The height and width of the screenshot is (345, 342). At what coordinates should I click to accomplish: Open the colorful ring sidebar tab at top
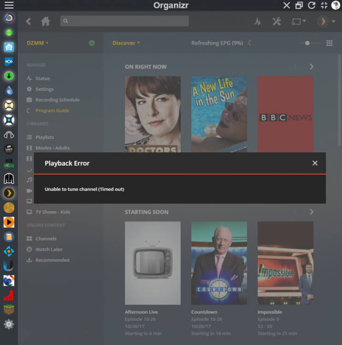[9, 18]
